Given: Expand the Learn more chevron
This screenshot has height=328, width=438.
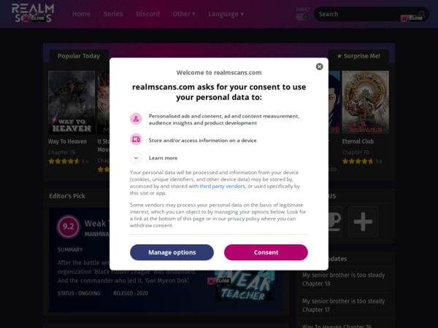Looking at the screenshot, I should [136, 157].
